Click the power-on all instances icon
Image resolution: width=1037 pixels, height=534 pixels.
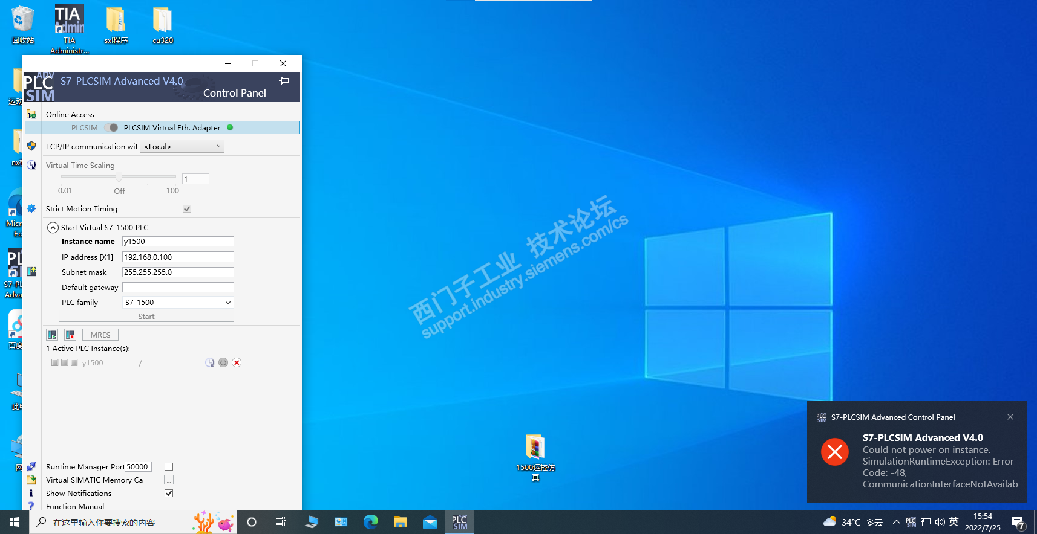click(52, 335)
